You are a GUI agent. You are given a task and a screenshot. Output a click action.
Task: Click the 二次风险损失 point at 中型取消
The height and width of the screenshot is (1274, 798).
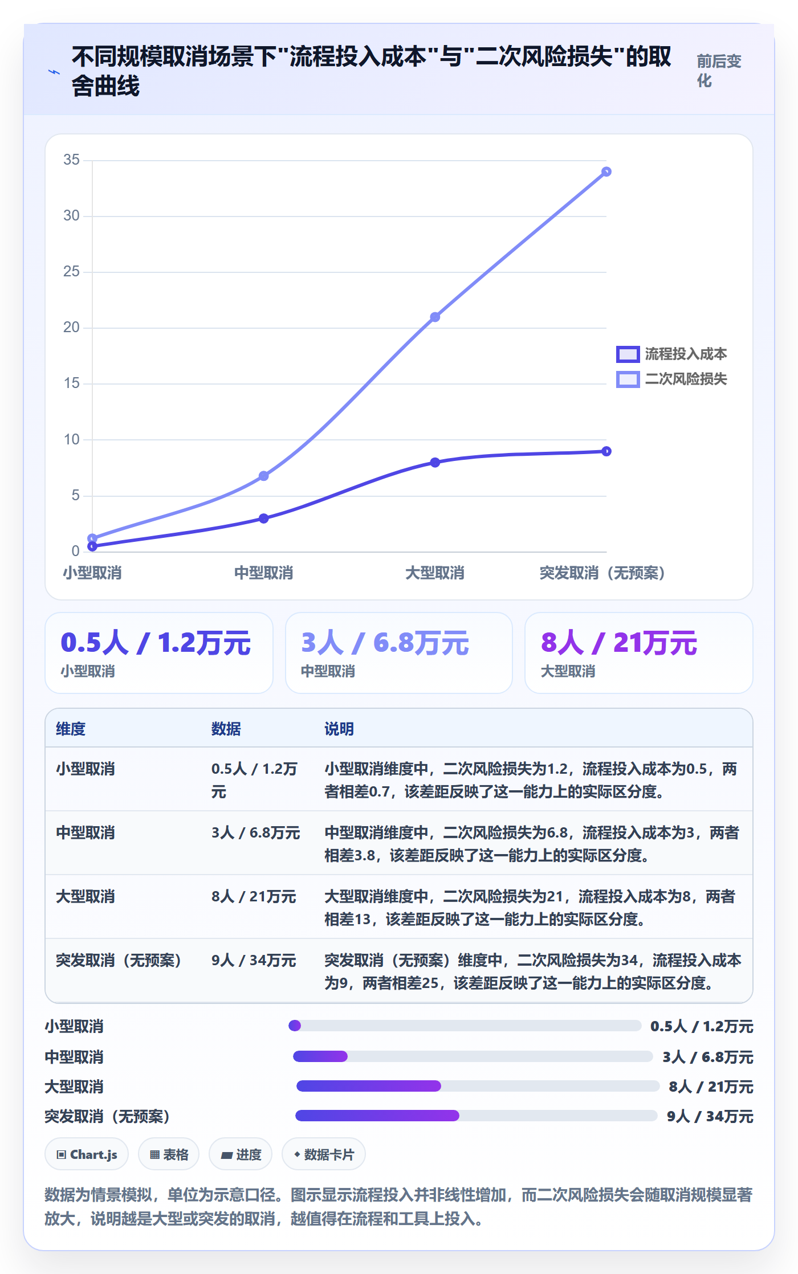click(x=263, y=476)
